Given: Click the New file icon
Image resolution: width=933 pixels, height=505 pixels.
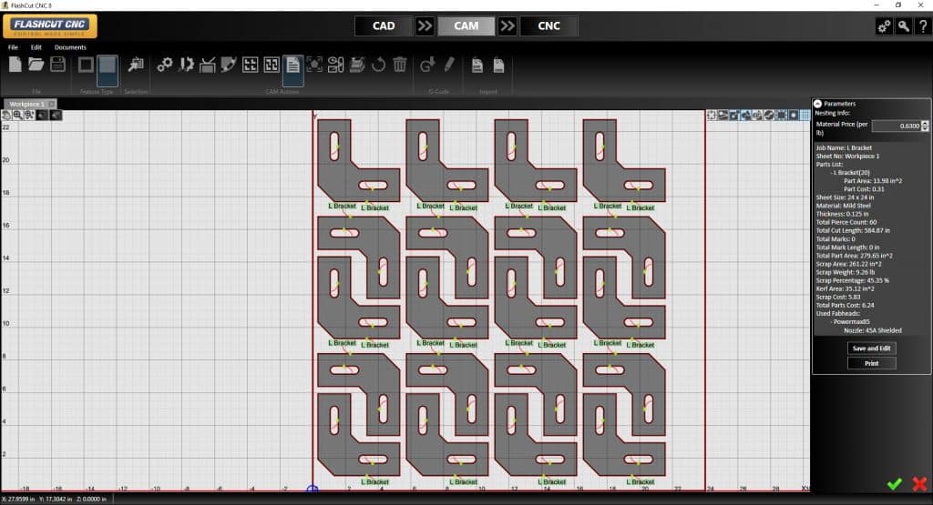Looking at the screenshot, I should pos(15,65).
